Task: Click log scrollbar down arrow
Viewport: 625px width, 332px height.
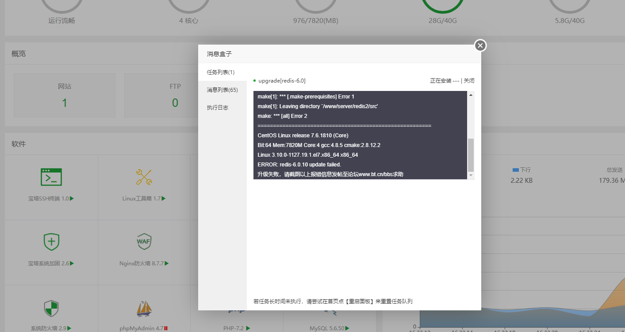Action: pos(471,175)
